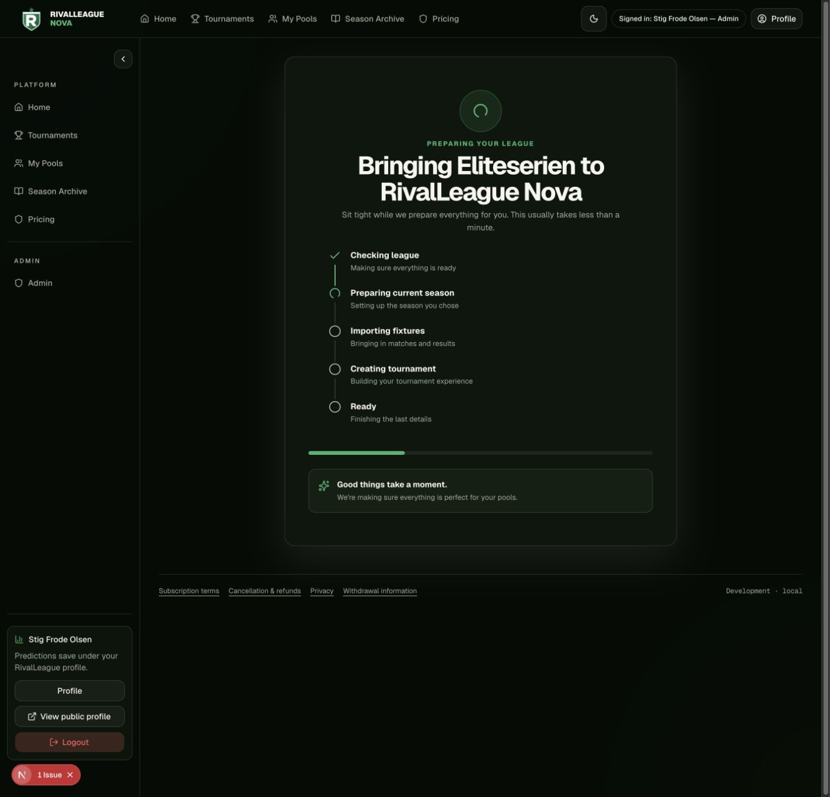Click the sidebar My Pools people icon

click(19, 163)
